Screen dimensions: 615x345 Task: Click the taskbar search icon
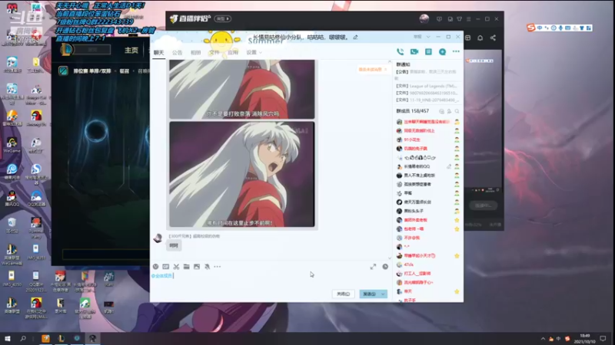coord(23,338)
